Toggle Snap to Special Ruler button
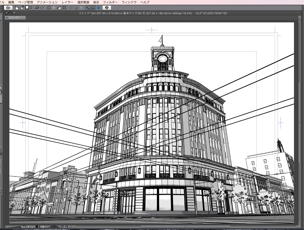The width and height of the screenshot is (304, 230). (x=93, y=8)
